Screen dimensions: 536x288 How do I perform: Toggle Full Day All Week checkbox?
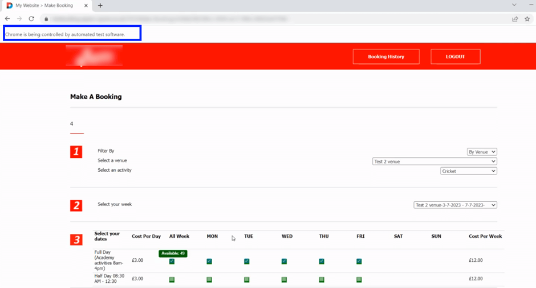172,261
